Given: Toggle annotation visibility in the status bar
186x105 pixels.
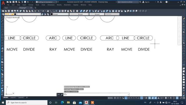Looking at the screenshot, I should pyautogui.click(x=153, y=98).
